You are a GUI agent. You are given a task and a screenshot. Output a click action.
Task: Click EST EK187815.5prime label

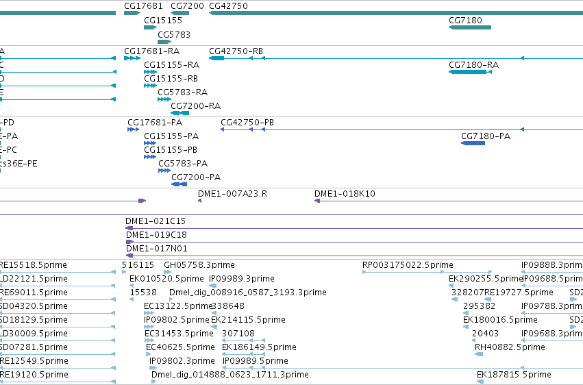tap(514, 375)
